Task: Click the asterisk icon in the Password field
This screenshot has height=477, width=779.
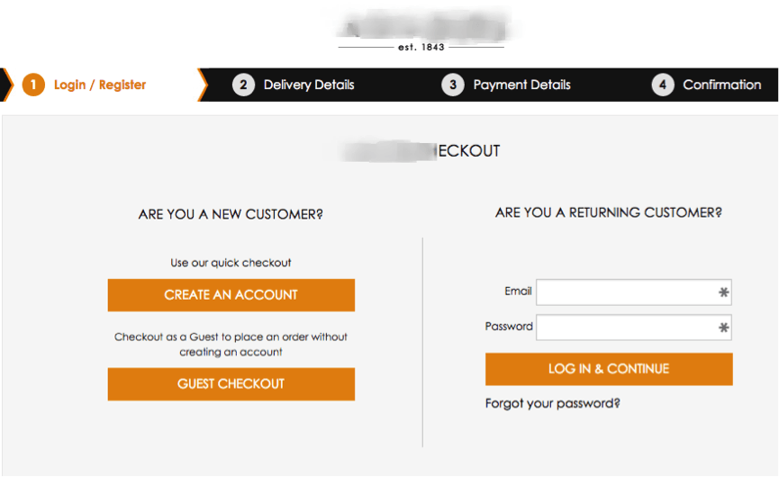Action: pyautogui.click(x=723, y=328)
